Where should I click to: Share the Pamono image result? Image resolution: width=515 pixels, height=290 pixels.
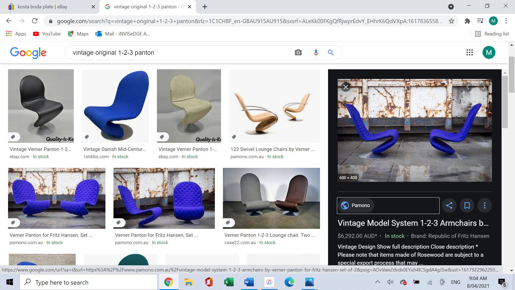coord(449,205)
